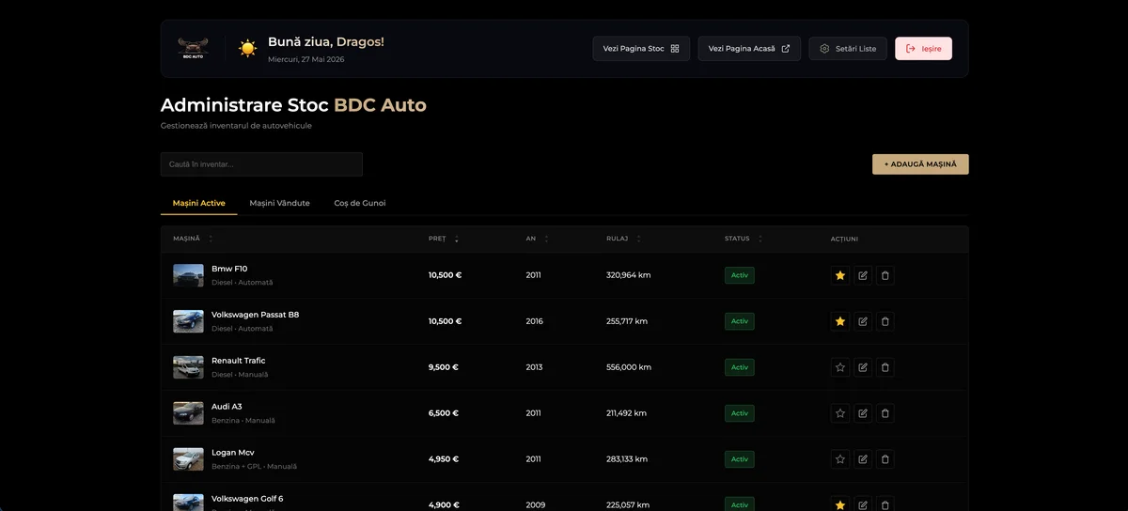The image size is (1128, 511).
Task: Open Audi A3 thumbnail image
Action: (188, 413)
